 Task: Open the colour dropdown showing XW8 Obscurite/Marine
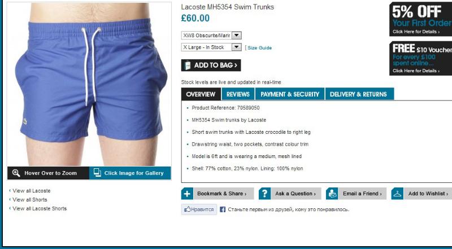211,36
